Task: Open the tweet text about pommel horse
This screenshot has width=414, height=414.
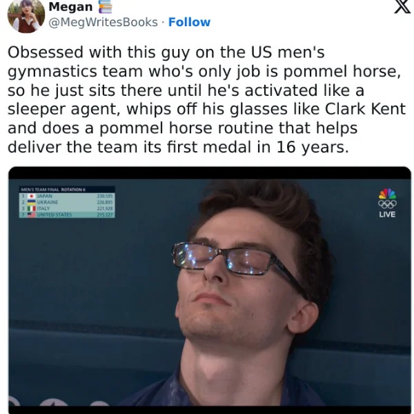Action: [x=206, y=99]
